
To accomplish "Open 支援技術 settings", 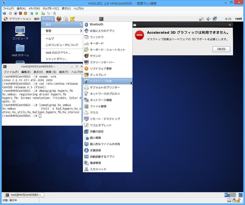I will pyautogui.click(x=108, y=150).
